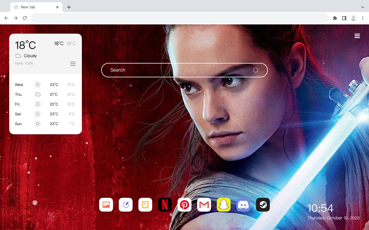Open the Extensions puzzle icon

coord(335,18)
